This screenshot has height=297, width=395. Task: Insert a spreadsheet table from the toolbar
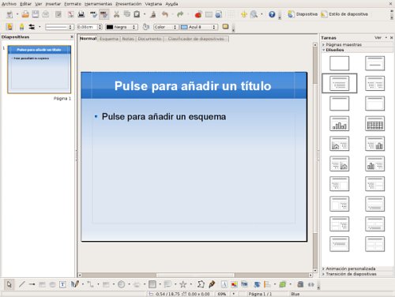click(209, 14)
